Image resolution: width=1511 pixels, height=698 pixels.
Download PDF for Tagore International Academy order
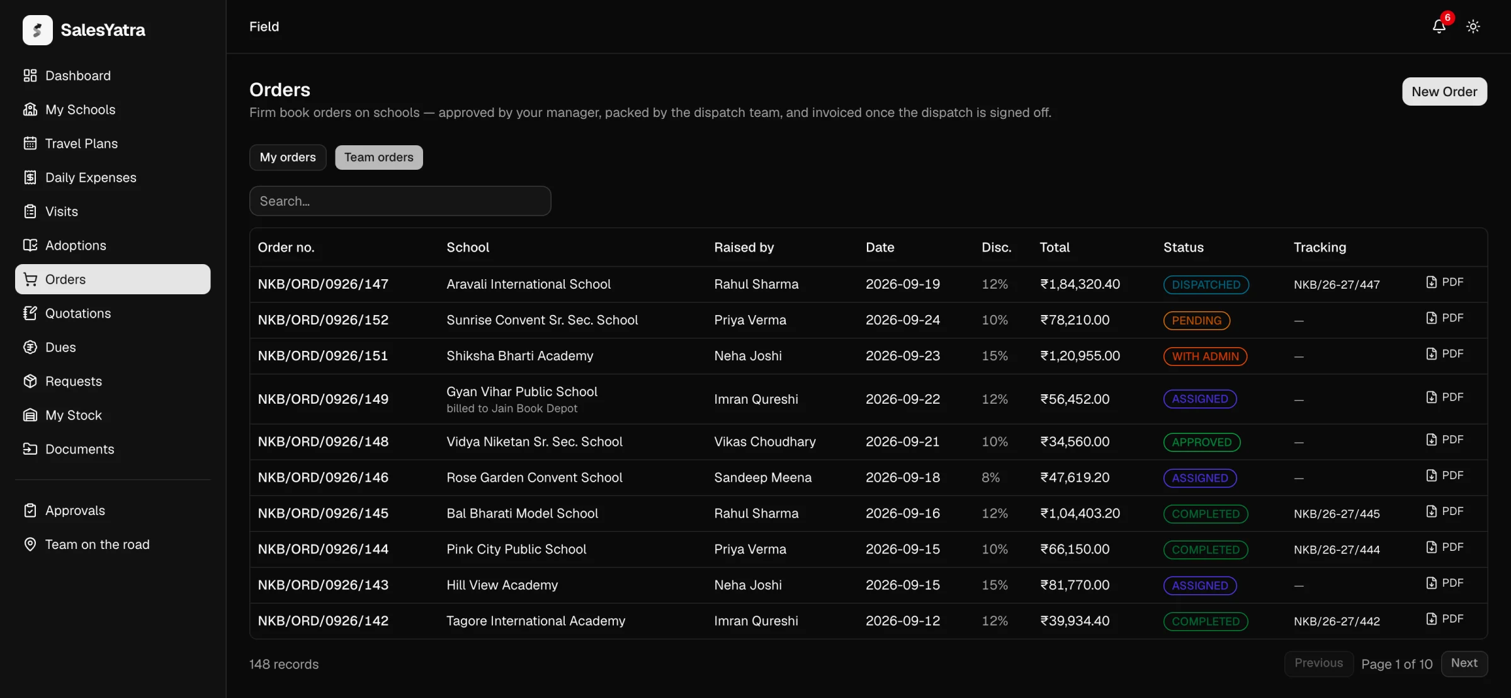(1445, 619)
